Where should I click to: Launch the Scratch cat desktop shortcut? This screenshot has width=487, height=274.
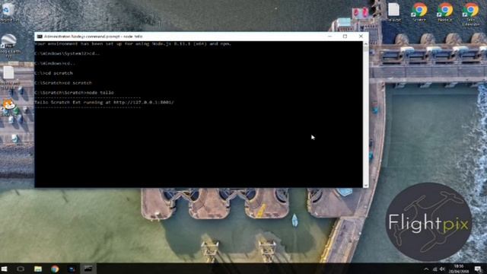click(8, 106)
